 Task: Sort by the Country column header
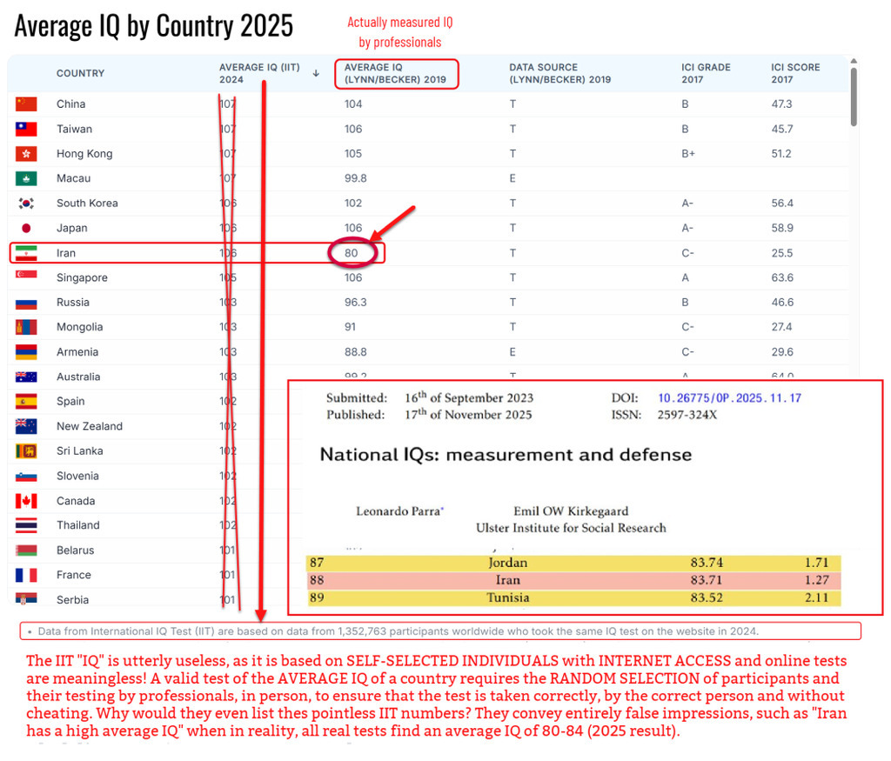(80, 73)
